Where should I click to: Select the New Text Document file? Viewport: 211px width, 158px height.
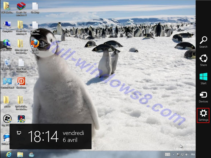21,66
